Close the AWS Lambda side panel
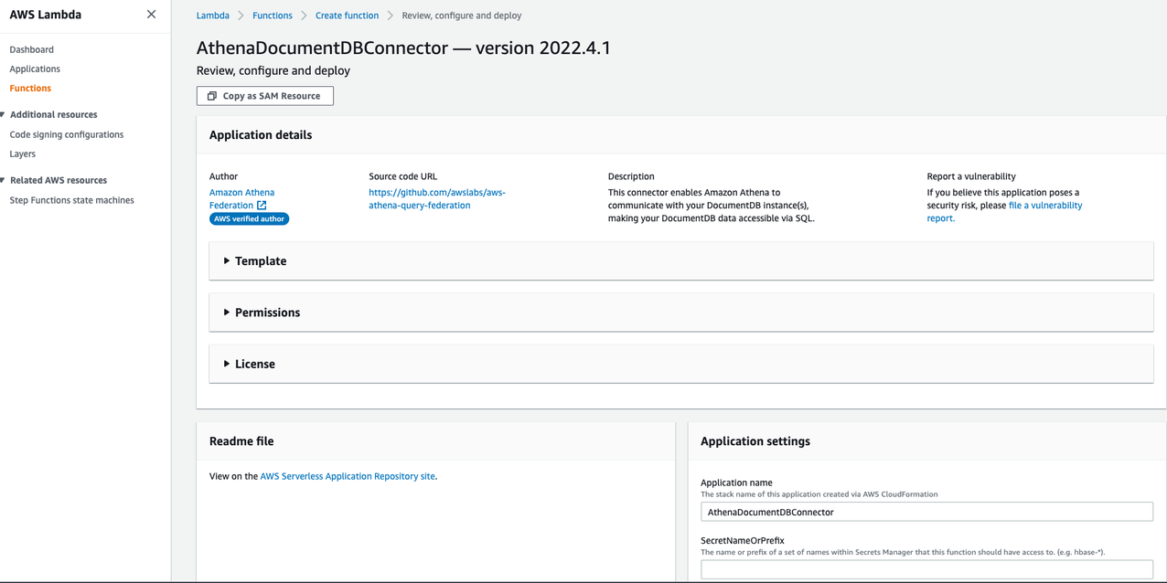This screenshot has width=1167, height=583. tap(151, 15)
